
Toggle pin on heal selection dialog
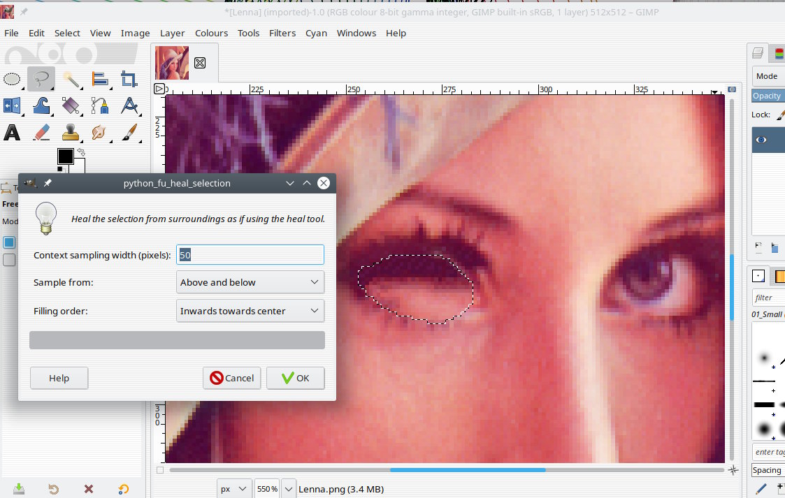click(x=48, y=183)
